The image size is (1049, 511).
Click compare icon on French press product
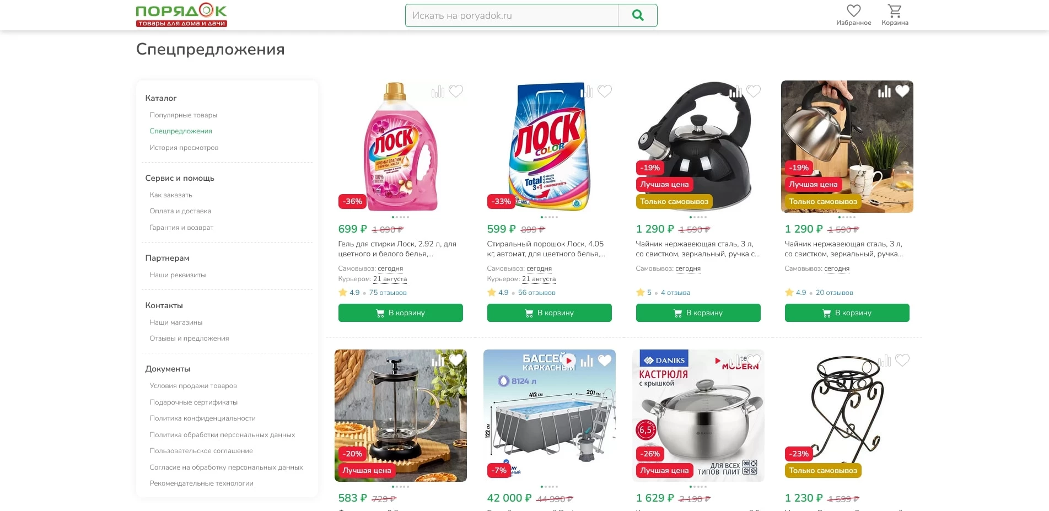pos(438,361)
